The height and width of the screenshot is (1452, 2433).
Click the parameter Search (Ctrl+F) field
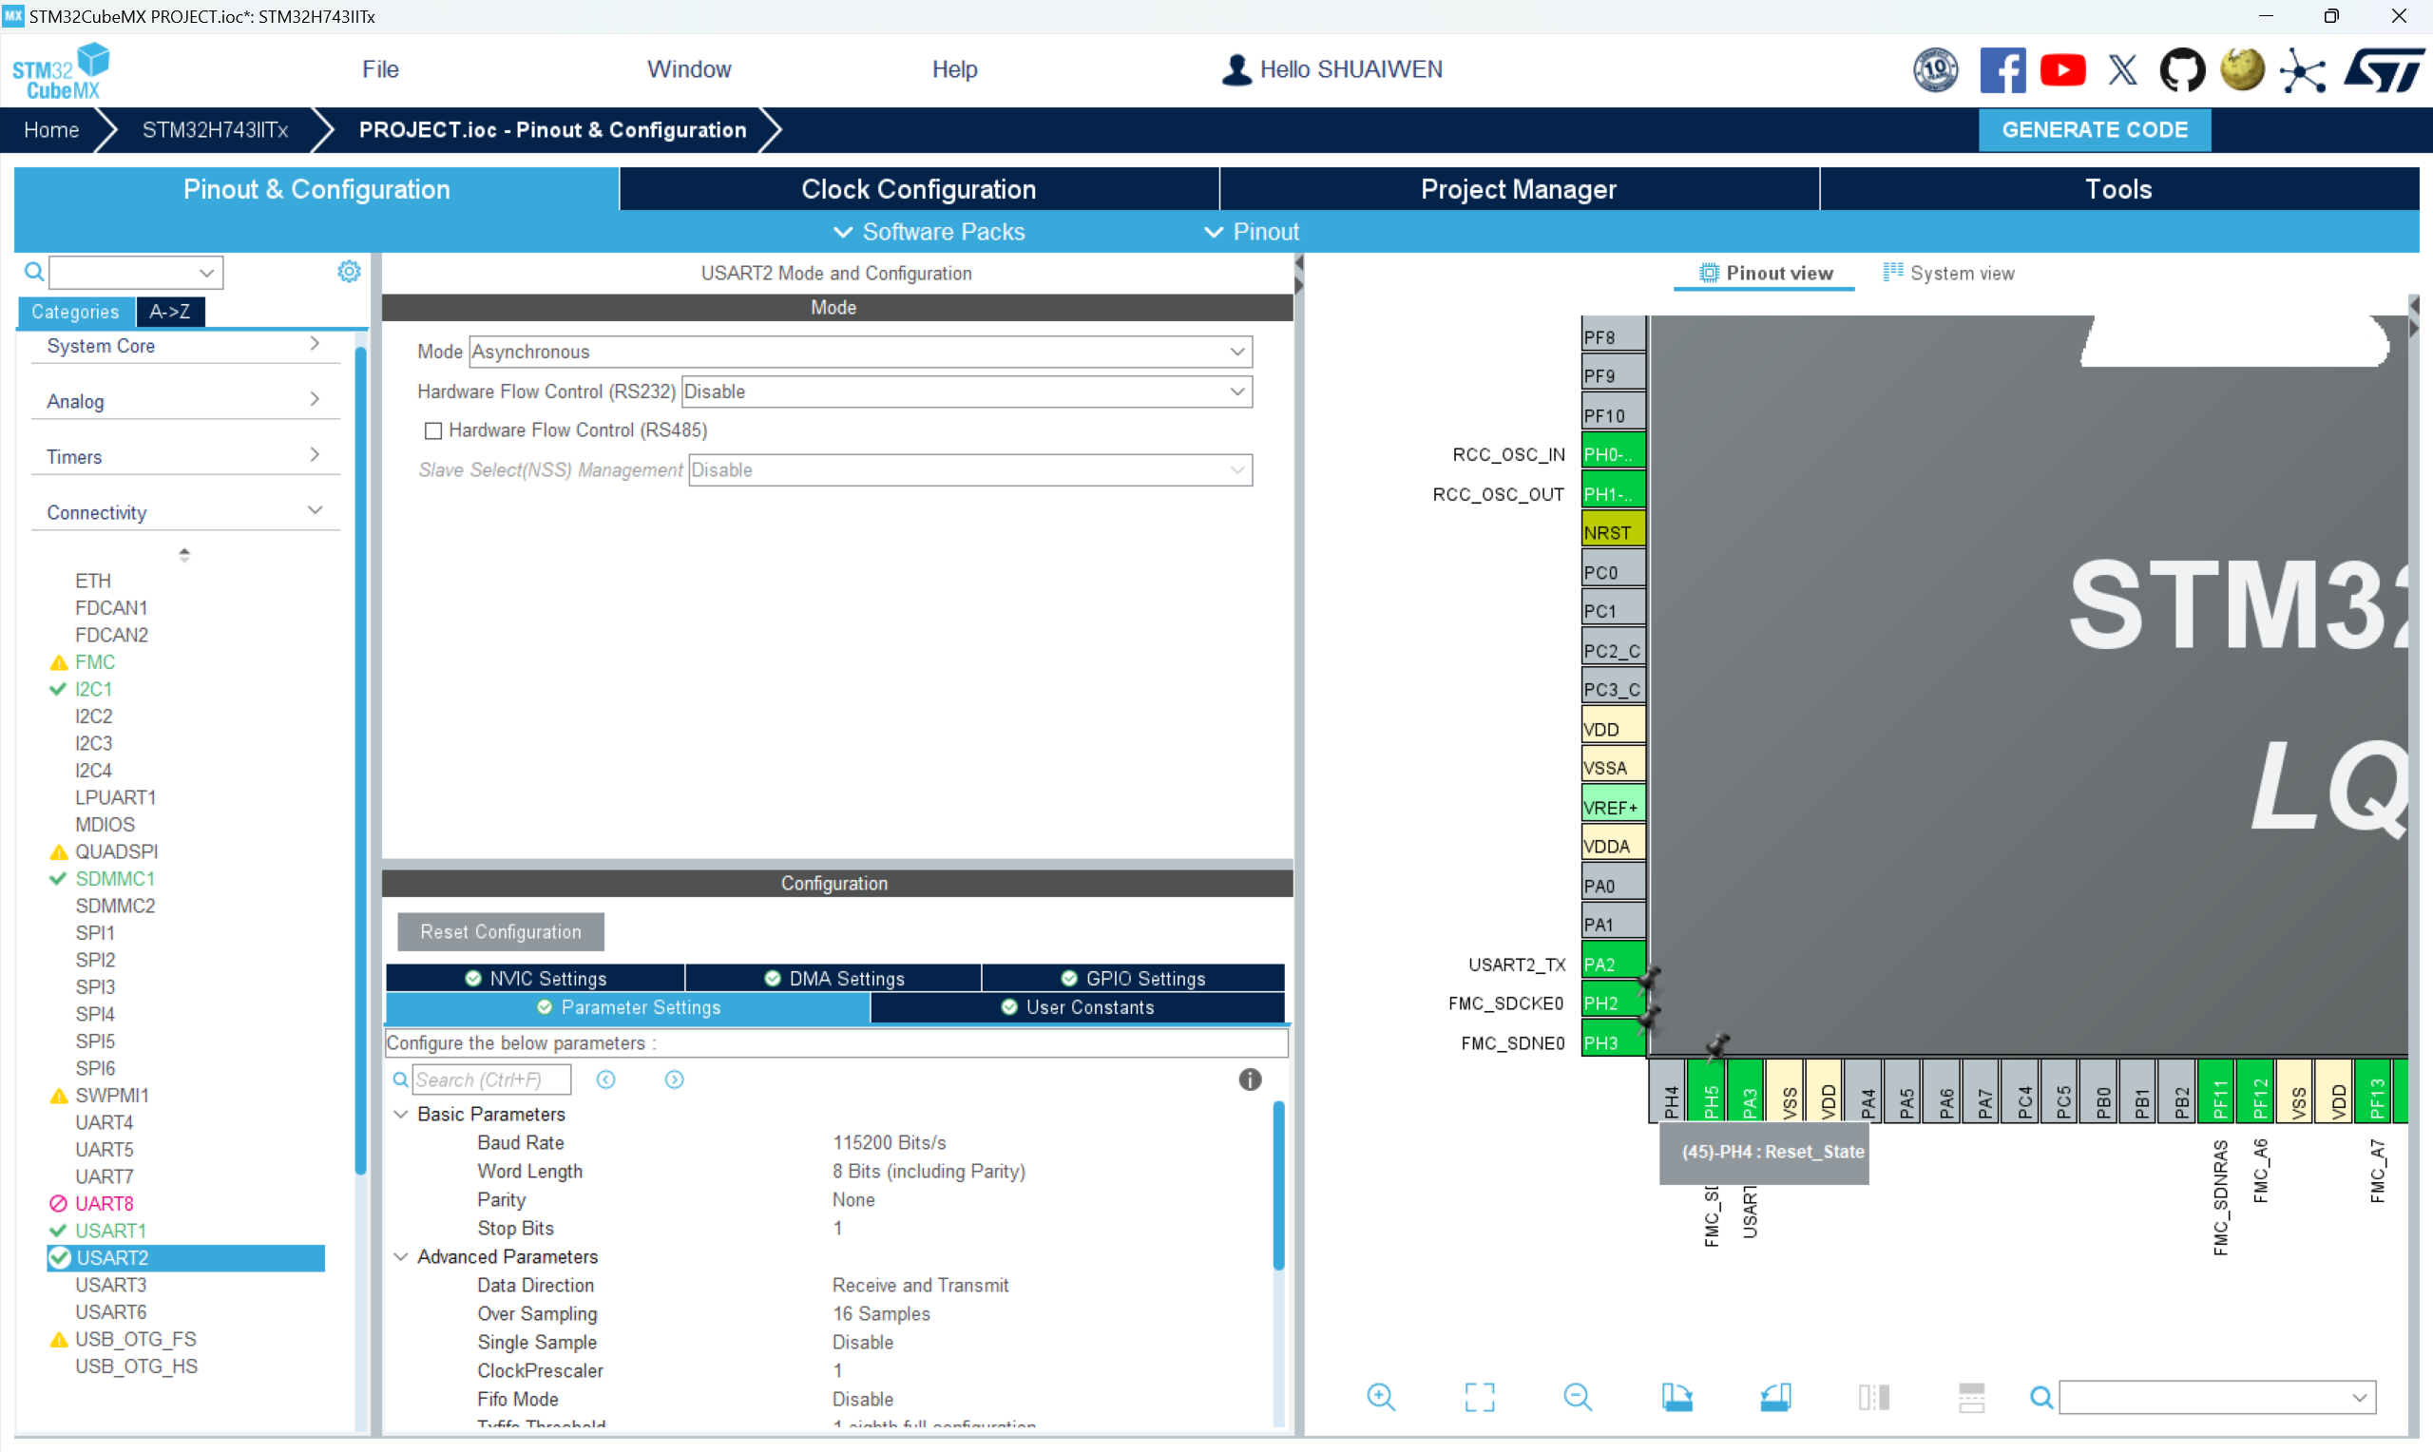[491, 1079]
